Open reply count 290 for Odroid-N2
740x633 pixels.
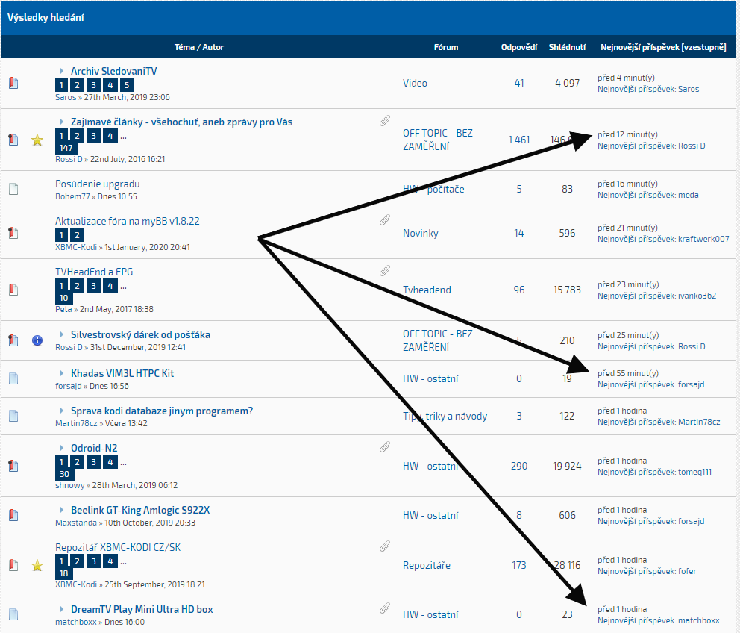click(519, 466)
